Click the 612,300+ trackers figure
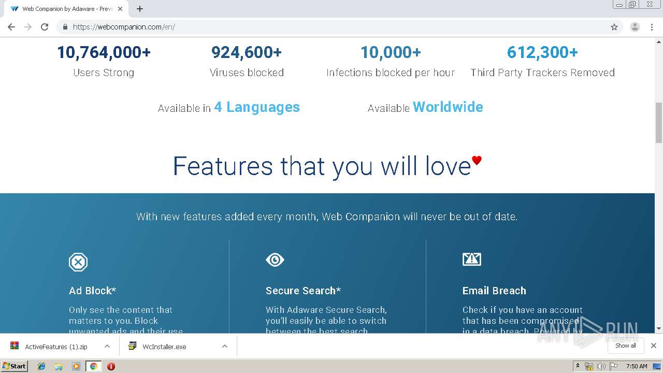This screenshot has height=373, width=663. point(542,52)
